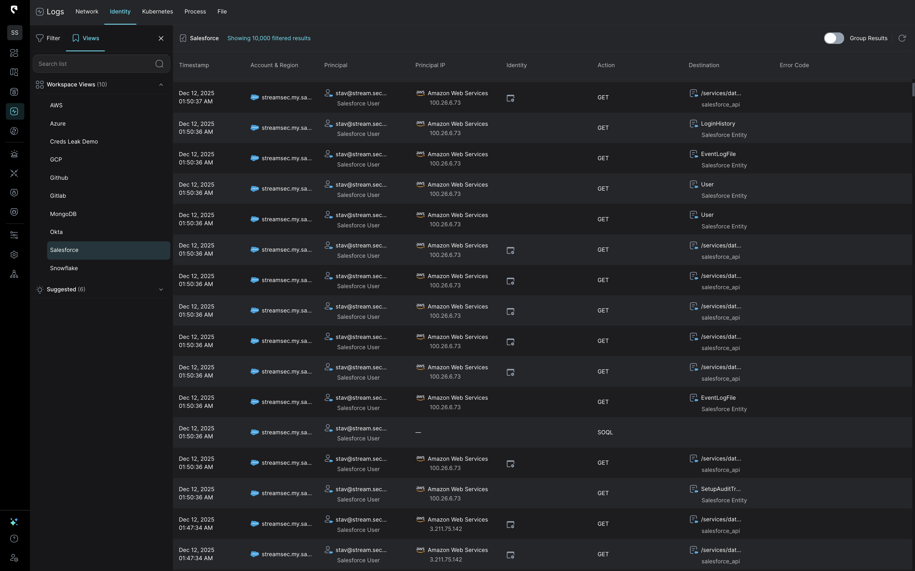Select the Snowflake view
Viewport: 915px width, 571px height.
(64, 268)
